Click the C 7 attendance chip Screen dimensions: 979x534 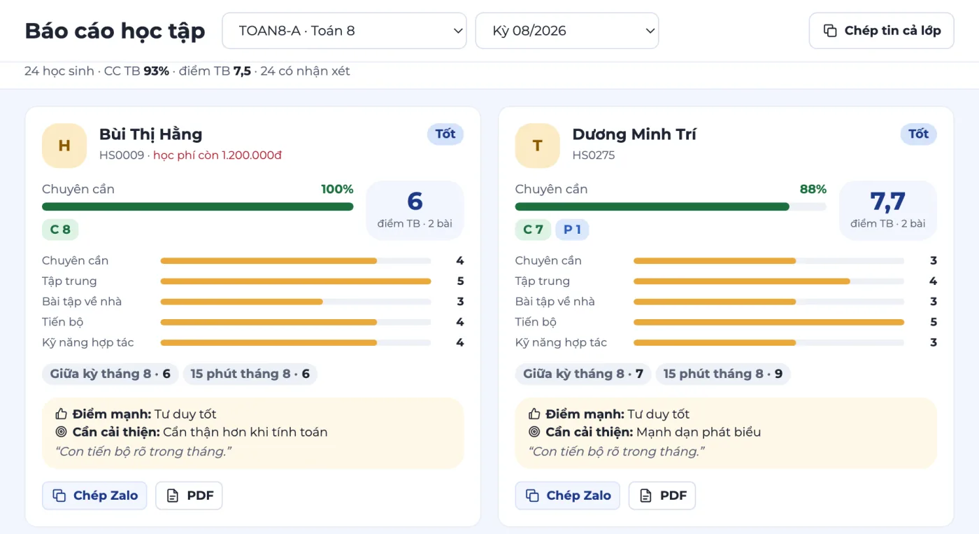tap(533, 230)
